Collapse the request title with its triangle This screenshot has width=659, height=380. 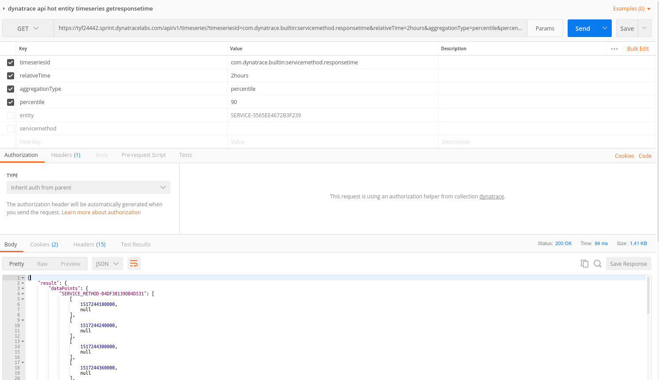pos(4,9)
